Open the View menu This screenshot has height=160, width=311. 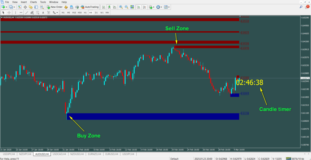(15, 2)
